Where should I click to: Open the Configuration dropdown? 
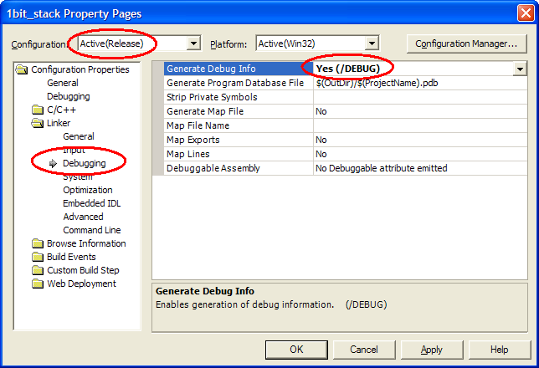point(194,43)
